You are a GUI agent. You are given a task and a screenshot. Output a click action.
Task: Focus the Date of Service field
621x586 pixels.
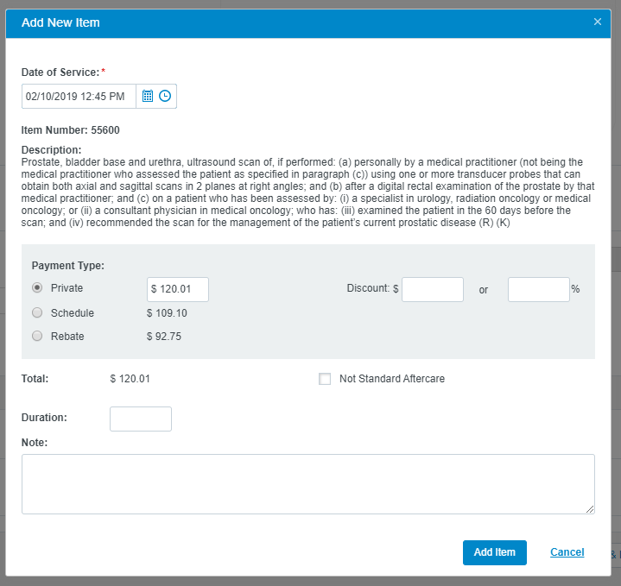tap(79, 96)
